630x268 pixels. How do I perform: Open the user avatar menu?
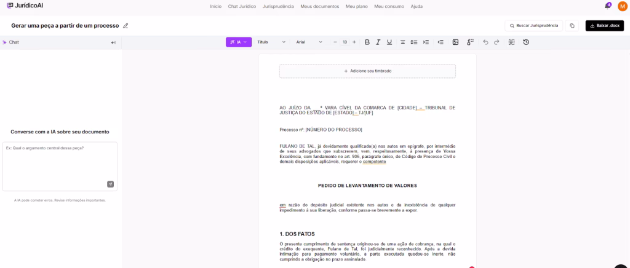point(622,6)
